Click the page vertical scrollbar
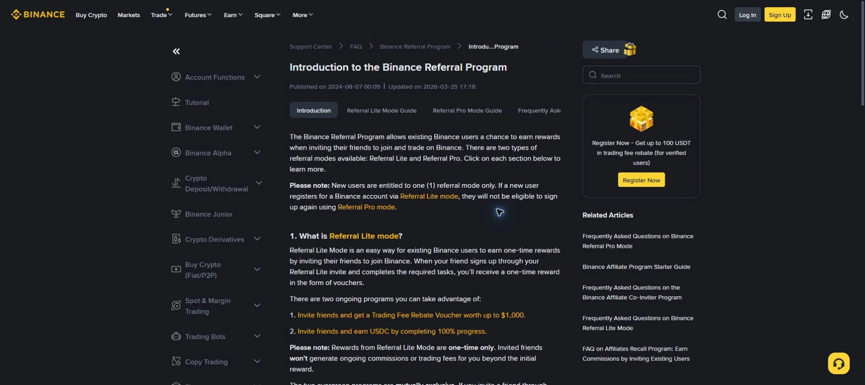 click(x=862, y=53)
